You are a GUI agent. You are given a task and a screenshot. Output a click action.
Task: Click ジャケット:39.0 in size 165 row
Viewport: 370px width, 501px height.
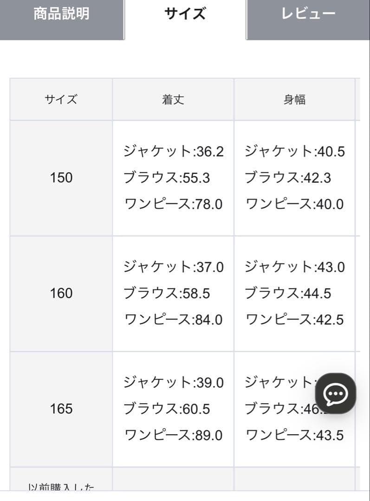[x=173, y=383]
